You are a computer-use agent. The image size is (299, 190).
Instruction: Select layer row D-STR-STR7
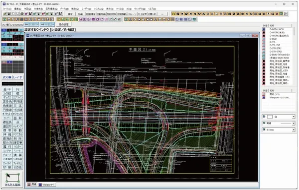277,49
